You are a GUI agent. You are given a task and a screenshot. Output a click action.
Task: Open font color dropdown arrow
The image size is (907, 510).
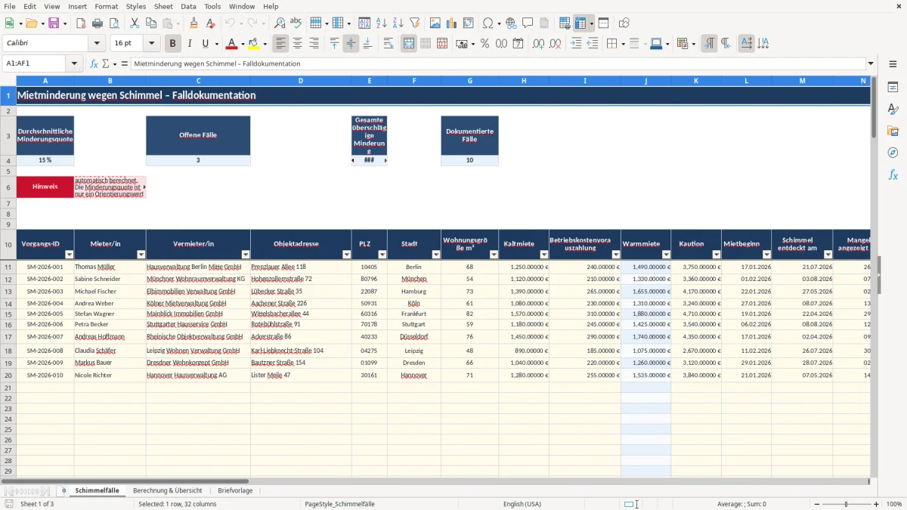tap(242, 44)
